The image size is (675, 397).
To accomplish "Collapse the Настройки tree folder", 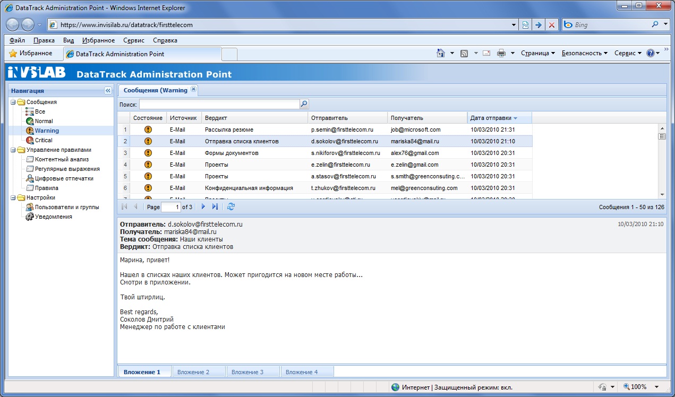I will click(x=13, y=197).
